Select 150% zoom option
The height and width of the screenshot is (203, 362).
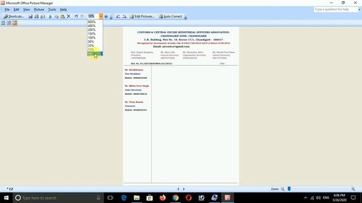95,34
